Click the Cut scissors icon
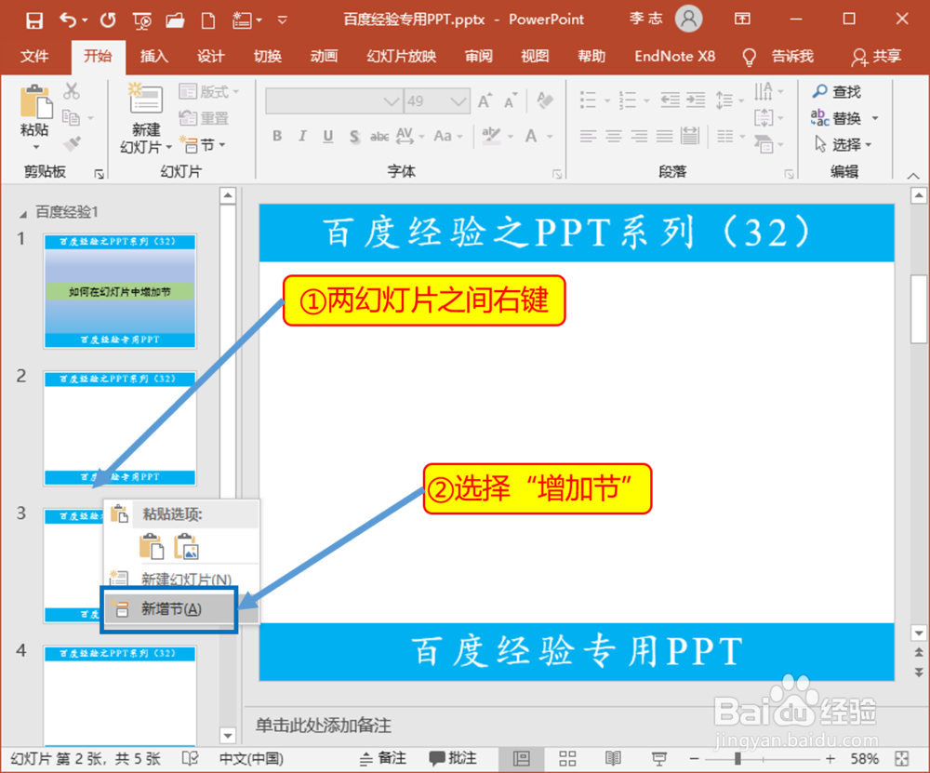Viewport: 930px width, 773px height. pos(72,91)
